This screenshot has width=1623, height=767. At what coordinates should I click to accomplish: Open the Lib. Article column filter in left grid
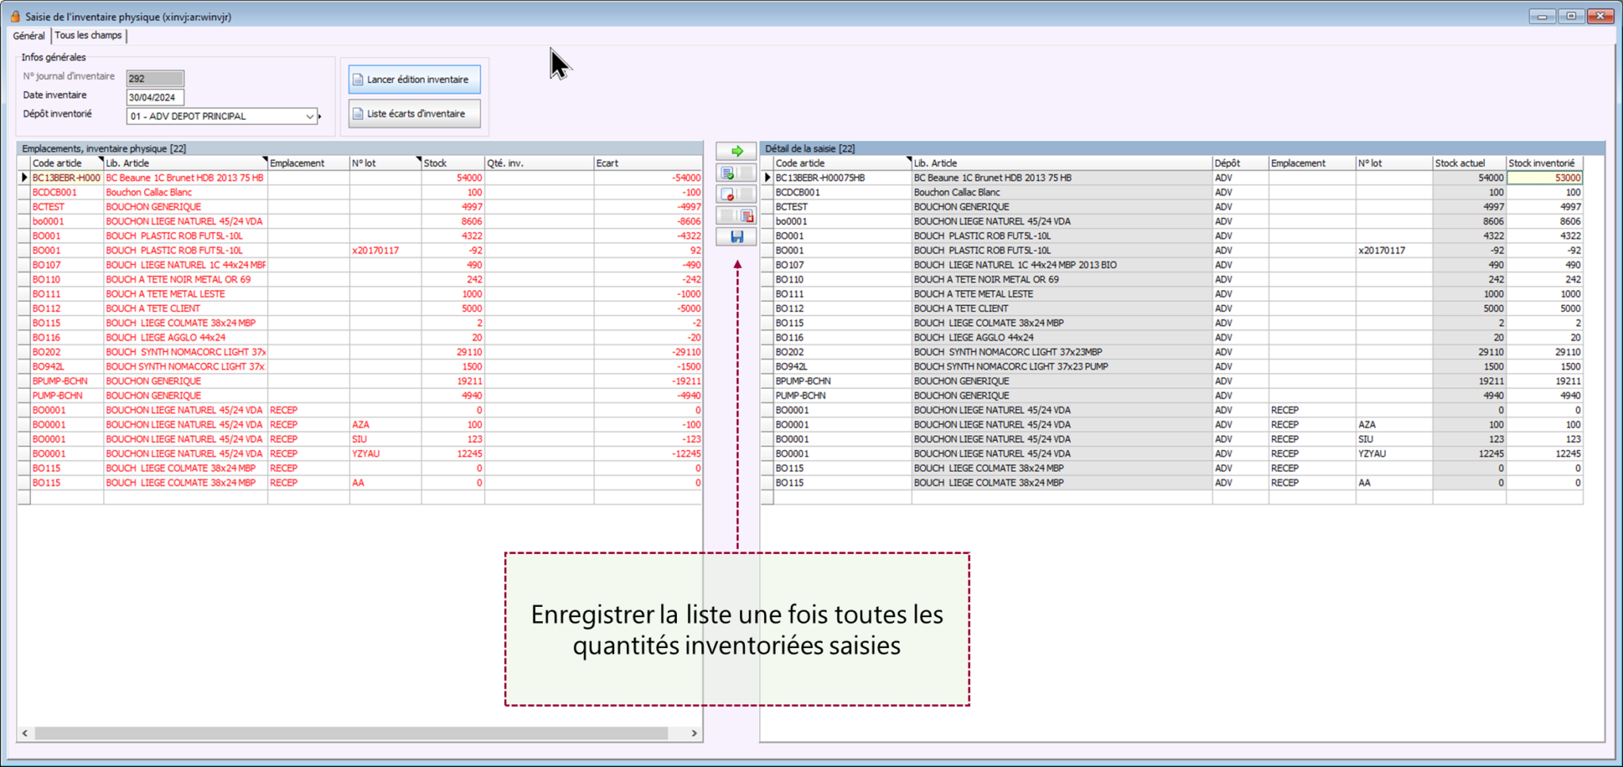(x=264, y=160)
